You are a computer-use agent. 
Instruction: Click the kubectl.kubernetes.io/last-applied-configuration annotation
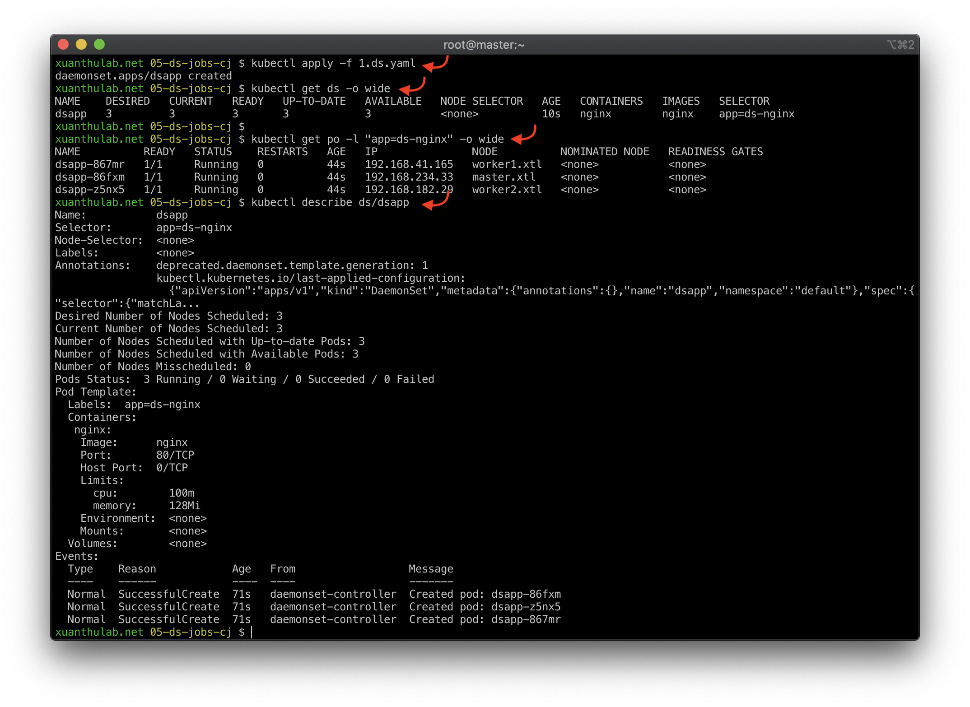coord(310,278)
